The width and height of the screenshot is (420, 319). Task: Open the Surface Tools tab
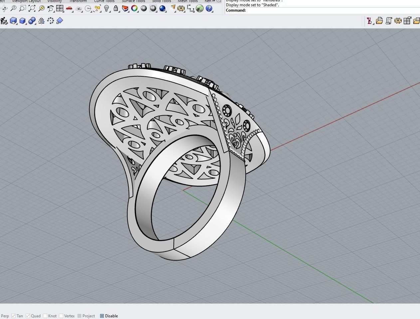133,1
